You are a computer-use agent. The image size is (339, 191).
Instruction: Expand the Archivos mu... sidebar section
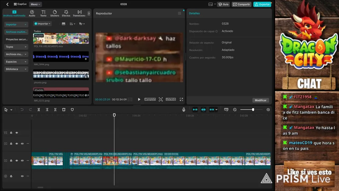16,54
